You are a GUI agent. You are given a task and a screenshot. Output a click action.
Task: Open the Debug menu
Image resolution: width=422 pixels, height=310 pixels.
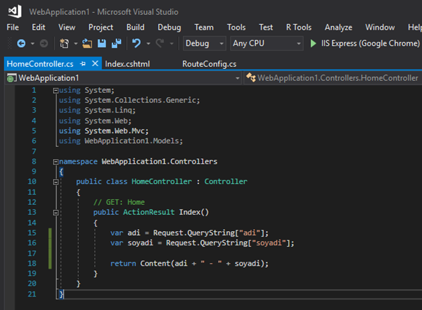coord(170,27)
